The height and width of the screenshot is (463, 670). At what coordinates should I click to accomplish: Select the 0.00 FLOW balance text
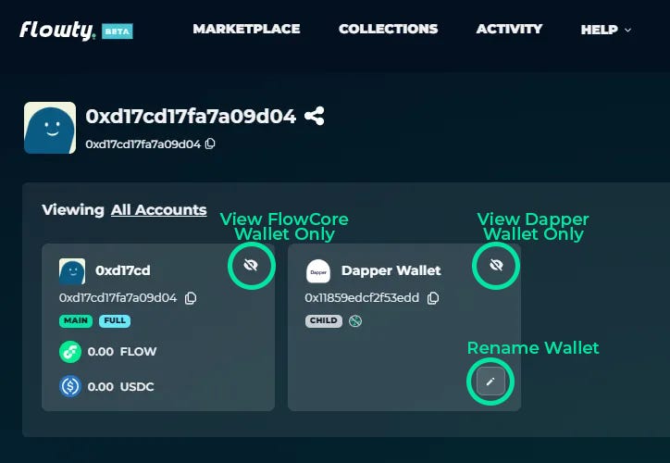pos(122,352)
